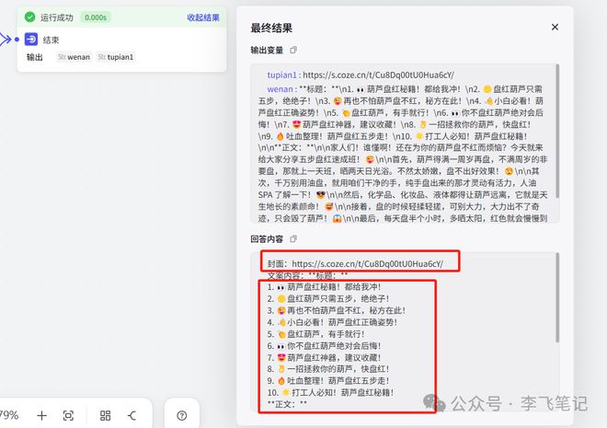Open the grid layout arrange icon
The image size is (607, 428).
[105, 416]
